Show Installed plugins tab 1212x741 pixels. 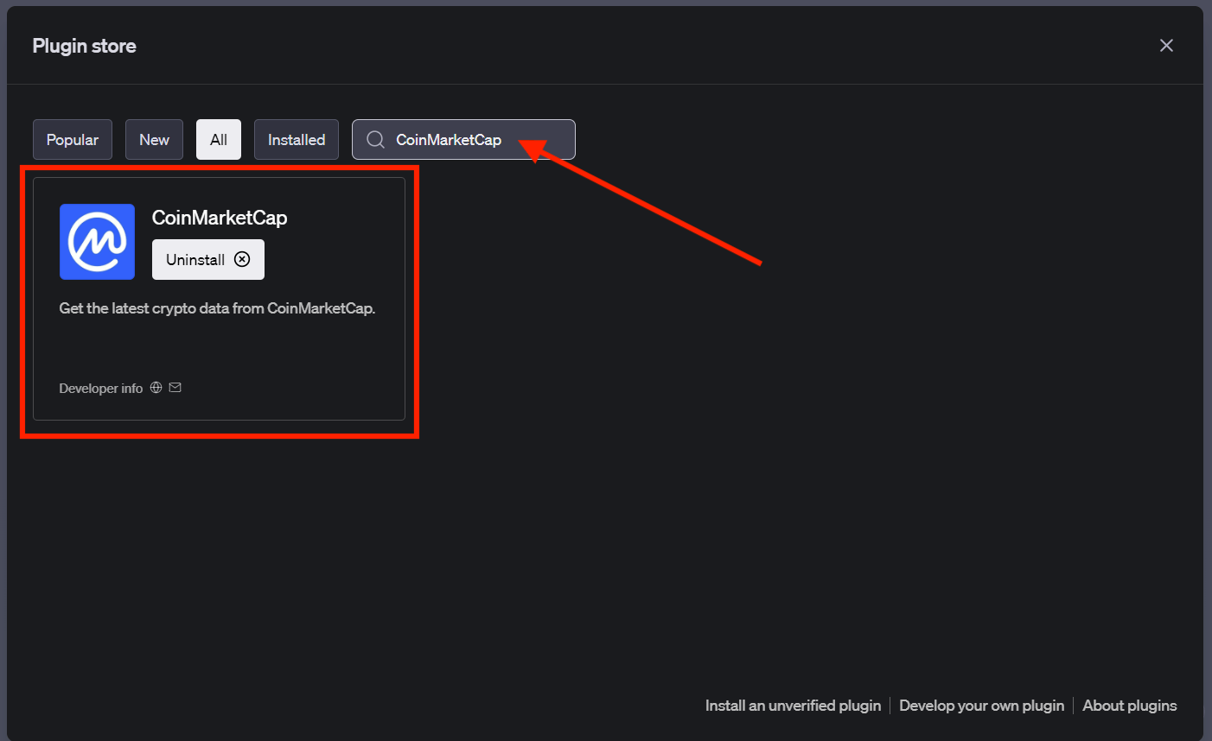pos(297,140)
